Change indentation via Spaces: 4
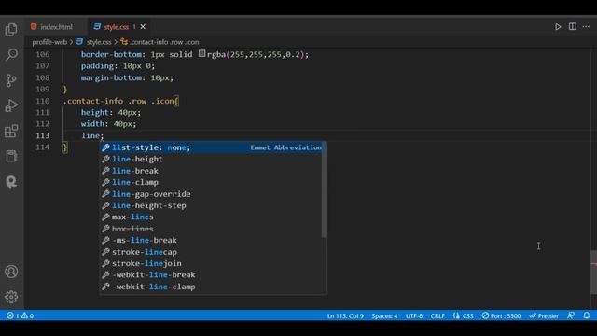This screenshot has width=597, height=336. pyautogui.click(x=384, y=315)
